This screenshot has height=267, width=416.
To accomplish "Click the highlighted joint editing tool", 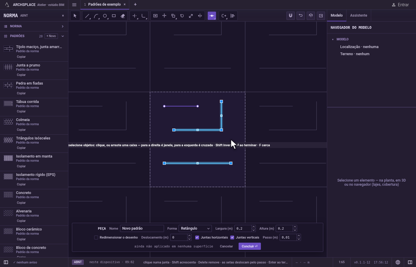I will (x=212, y=16).
